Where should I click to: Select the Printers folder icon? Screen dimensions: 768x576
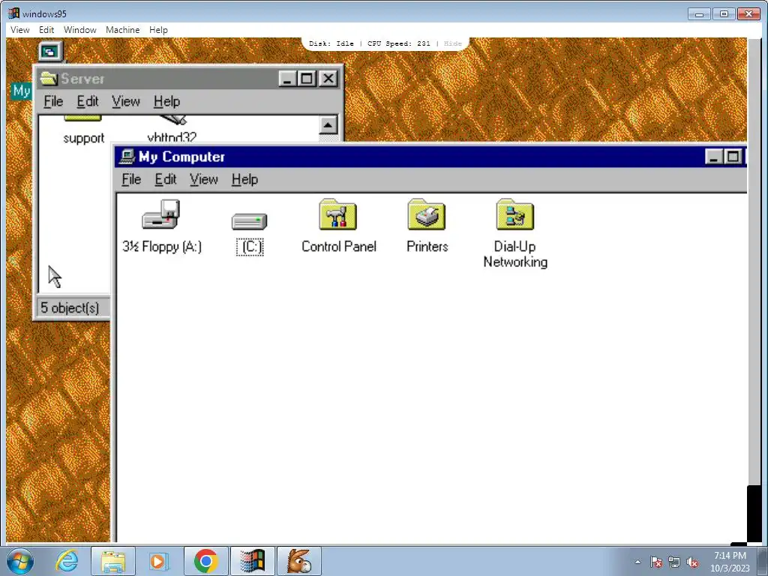click(427, 214)
